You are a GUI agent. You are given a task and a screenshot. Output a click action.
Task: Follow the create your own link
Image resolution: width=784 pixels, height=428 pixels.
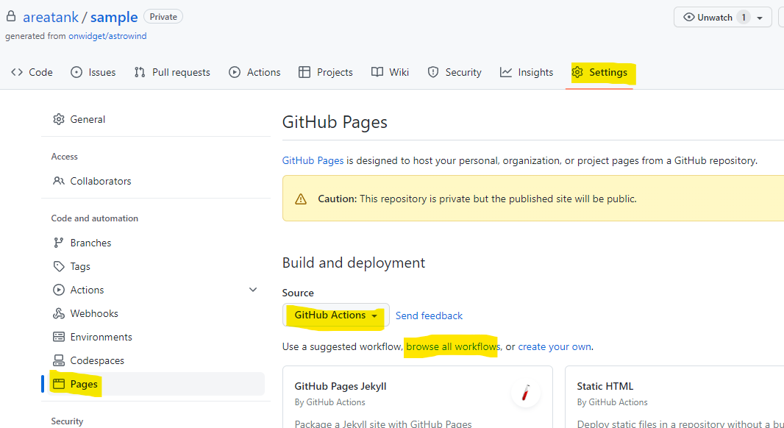(555, 346)
